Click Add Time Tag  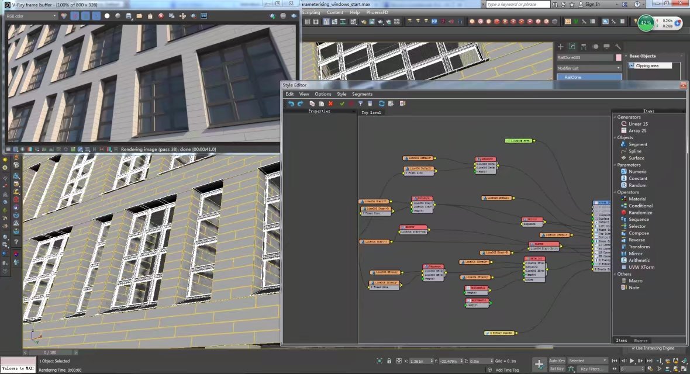click(x=507, y=370)
